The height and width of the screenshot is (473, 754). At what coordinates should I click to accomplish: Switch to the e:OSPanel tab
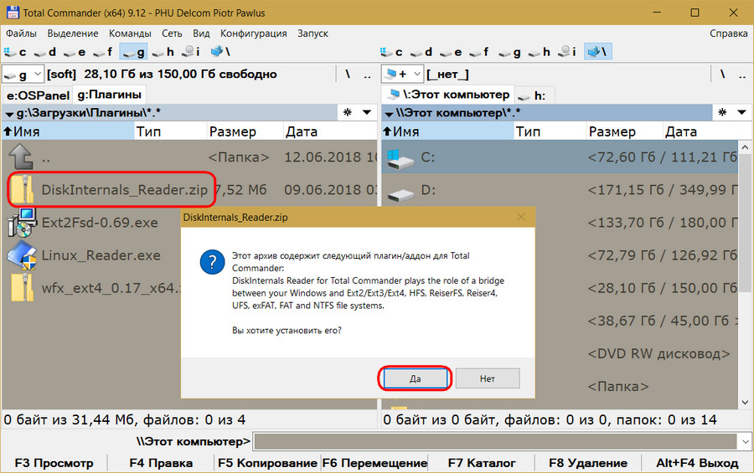tap(37, 95)
